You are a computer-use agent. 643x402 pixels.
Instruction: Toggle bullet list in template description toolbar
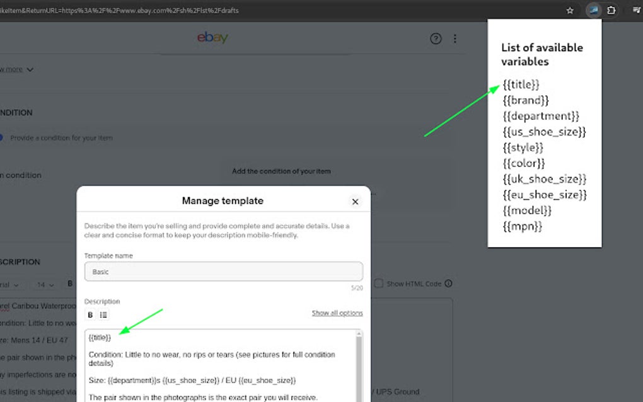tap(103, 314)
